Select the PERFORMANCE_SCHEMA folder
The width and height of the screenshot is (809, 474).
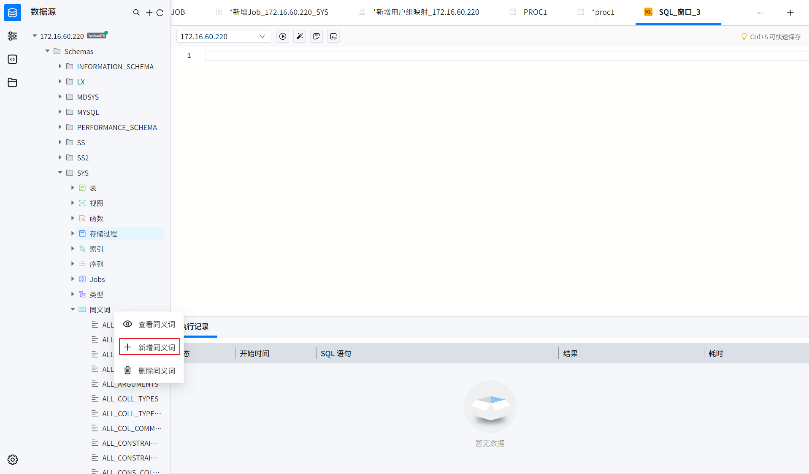117,127
